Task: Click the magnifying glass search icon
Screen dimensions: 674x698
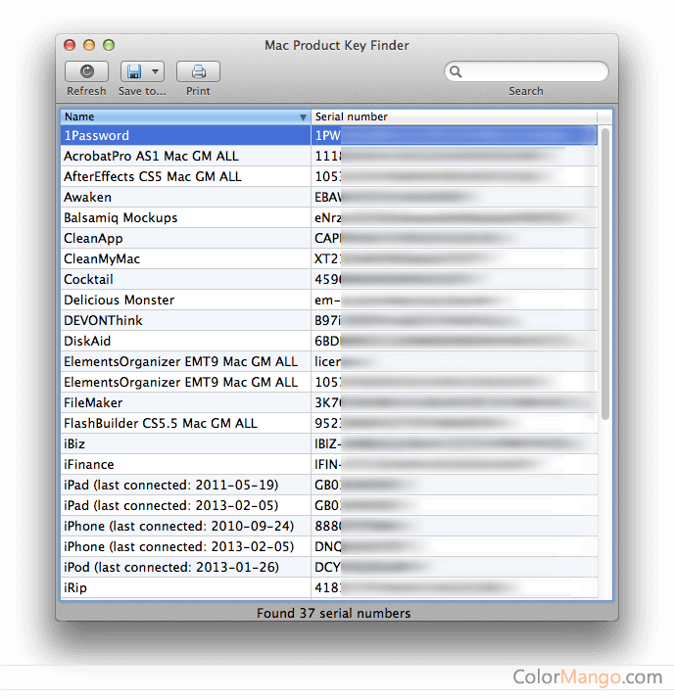Action: [x=456, y=71]
